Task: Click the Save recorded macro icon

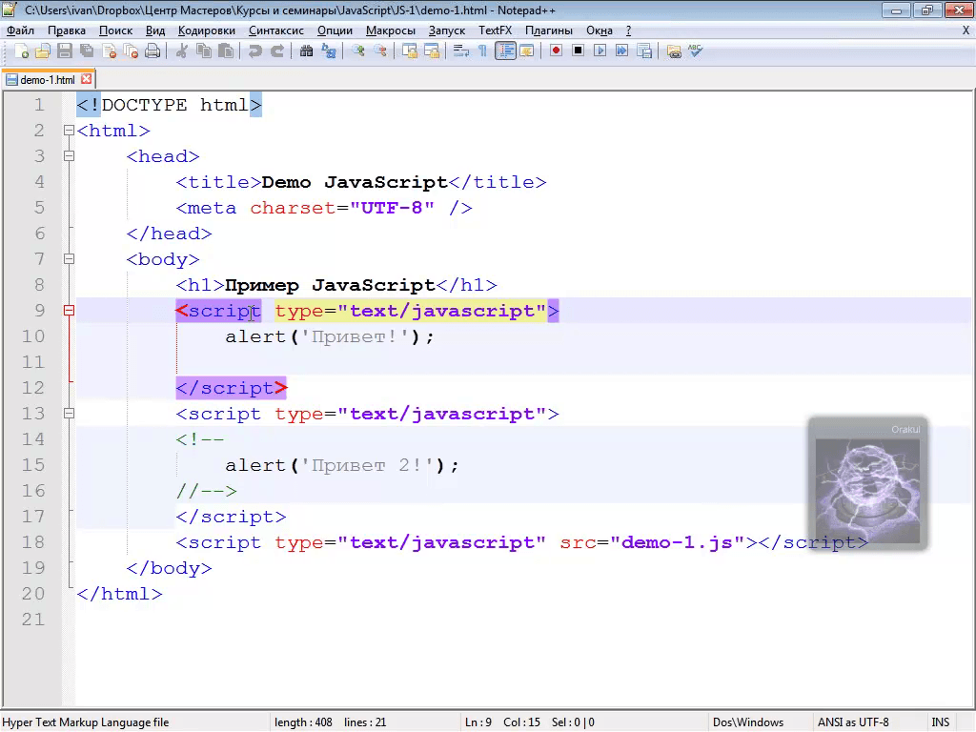Action: (644, 51)
